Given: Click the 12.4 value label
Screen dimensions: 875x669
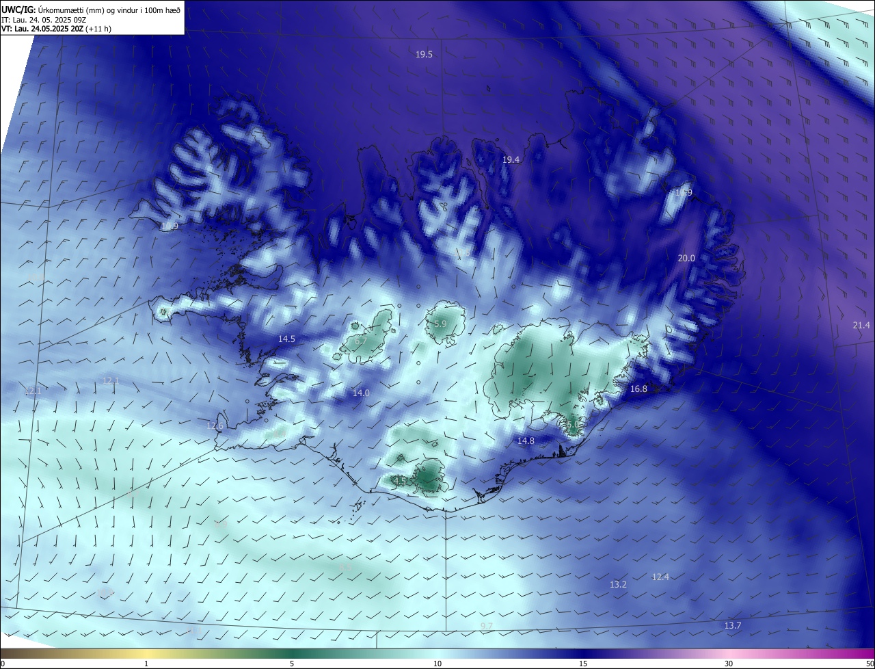Looking at the screenshot, I should (x=660, y=577).
